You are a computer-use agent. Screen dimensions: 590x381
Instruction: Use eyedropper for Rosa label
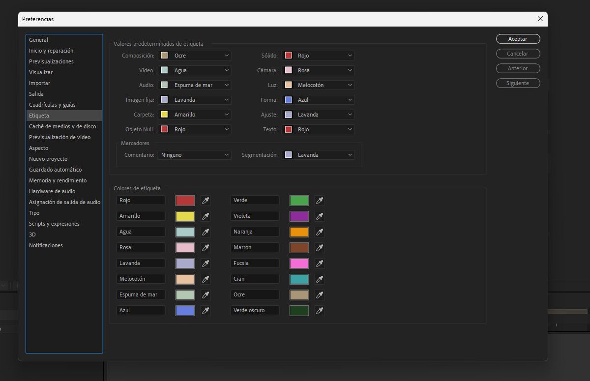click(x=206, y=248)
